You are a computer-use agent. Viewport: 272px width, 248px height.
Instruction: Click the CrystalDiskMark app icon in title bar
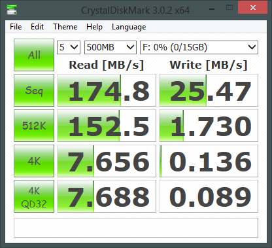tap(12, 9)
